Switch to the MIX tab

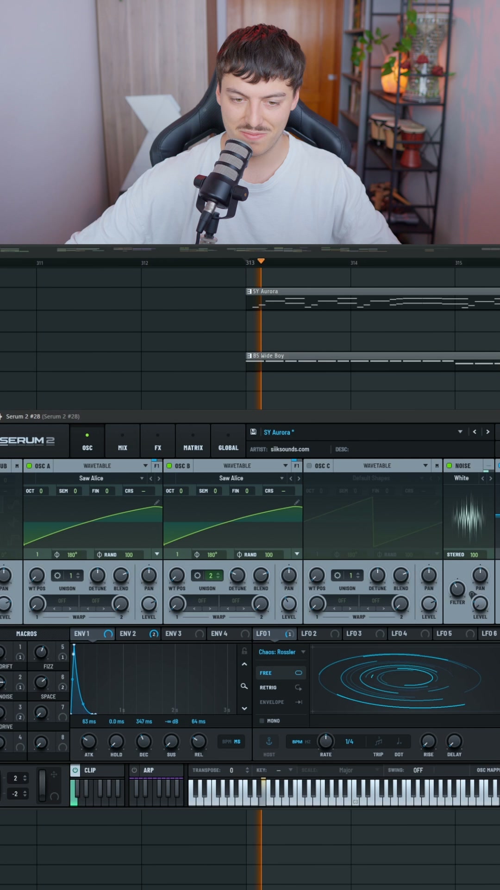pyautogui.click(x=122, y=441)
